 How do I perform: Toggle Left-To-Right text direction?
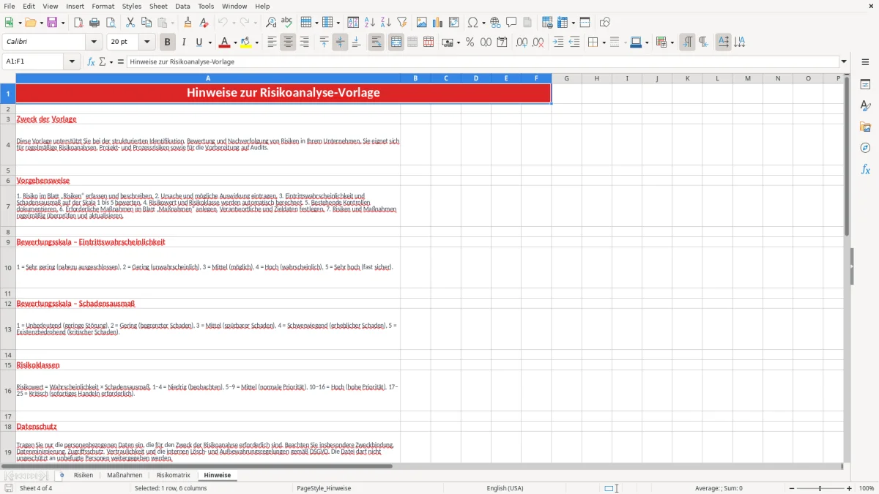(687, 42)
